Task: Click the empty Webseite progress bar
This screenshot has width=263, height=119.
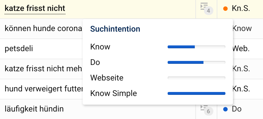Action: tap(196, 78)
